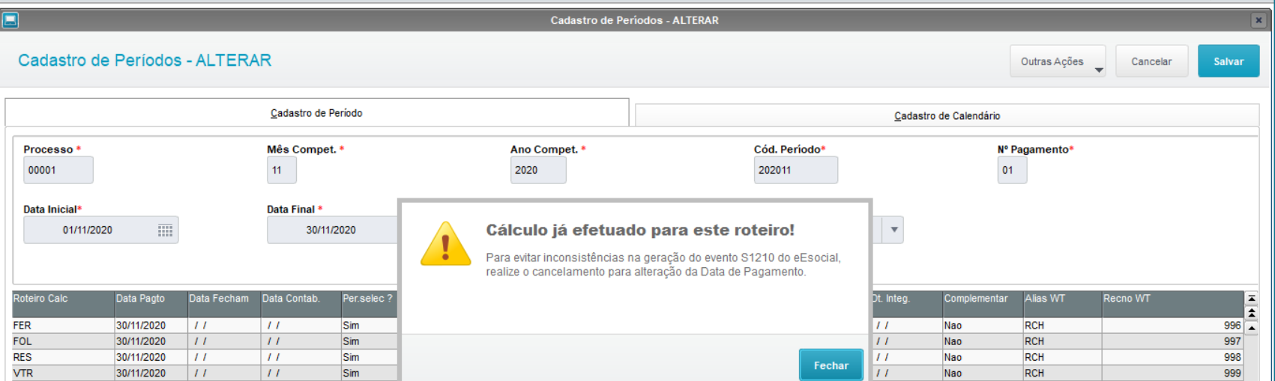Click the Complementar column header
Viewport: 1275px width, 381px height.
[x=983, y=304]
